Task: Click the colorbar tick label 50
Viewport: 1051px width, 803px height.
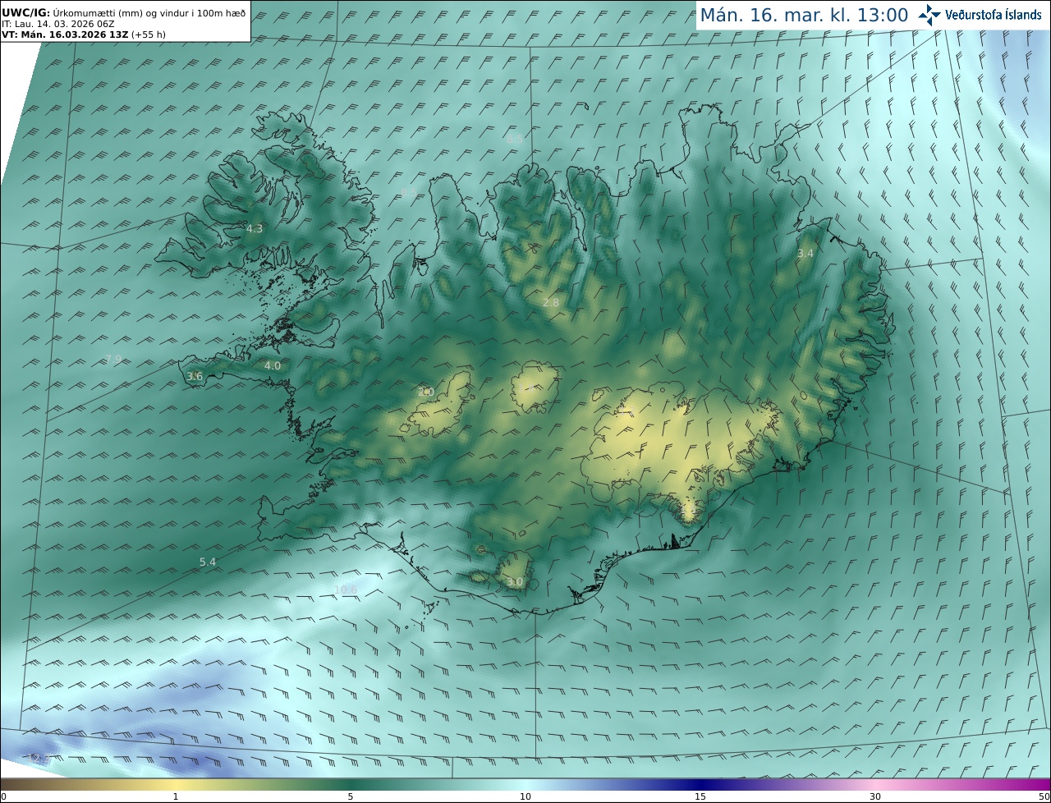Action: point(1044,796)
